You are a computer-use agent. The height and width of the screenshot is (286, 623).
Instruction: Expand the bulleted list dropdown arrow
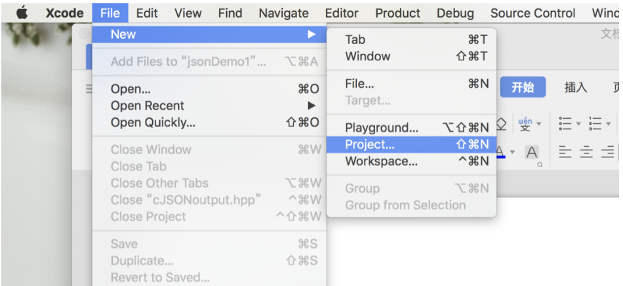pos(578,124)
